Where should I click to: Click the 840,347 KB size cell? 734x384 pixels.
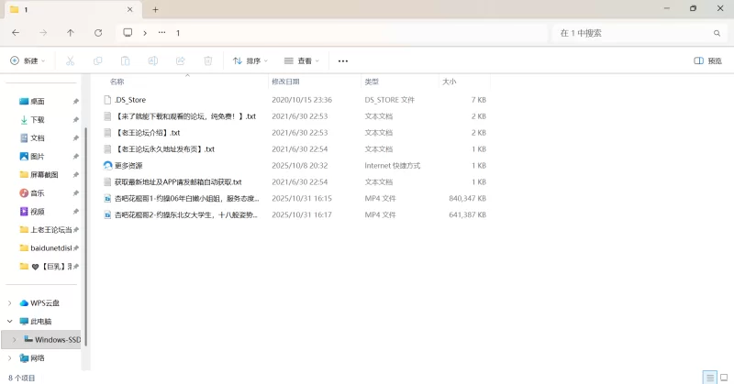tap(467, 198)
